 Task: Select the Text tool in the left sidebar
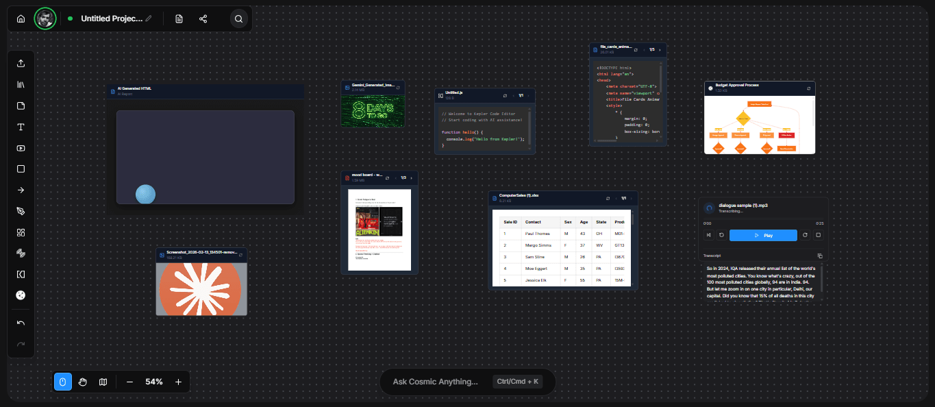(x=21, y=127)
